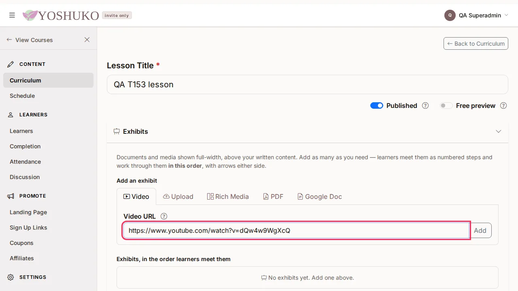Click the Free preview help icon
This screenshot has height=291, width=518.
point(503,105)
